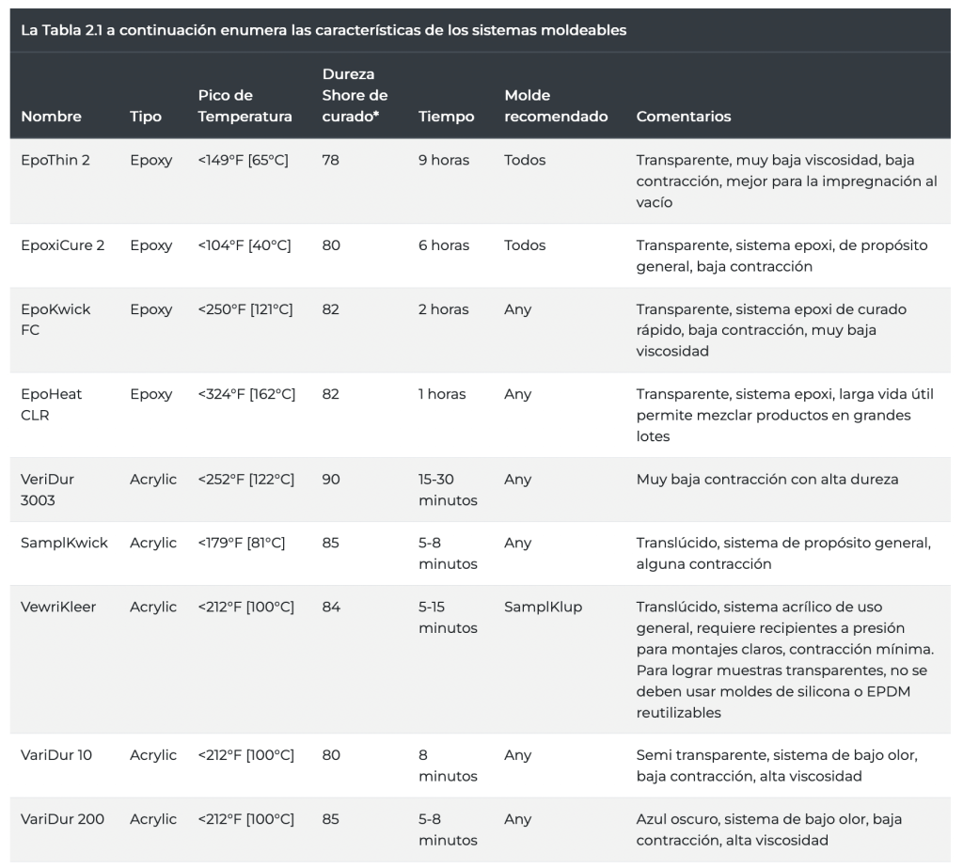Click VariDur 200's '<212°F [100°C]' temperature cell
The image size is (963, 868).
246,819
